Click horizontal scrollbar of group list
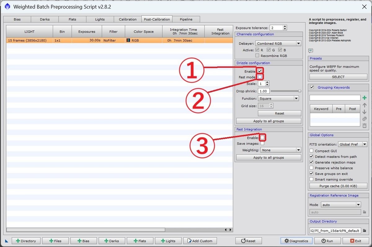The image size is (372, 247). point(86,230)
